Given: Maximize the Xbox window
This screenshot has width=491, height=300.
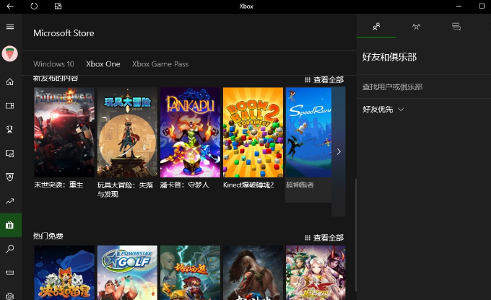Looking at the screenshot, I should [x=482, y=6].
